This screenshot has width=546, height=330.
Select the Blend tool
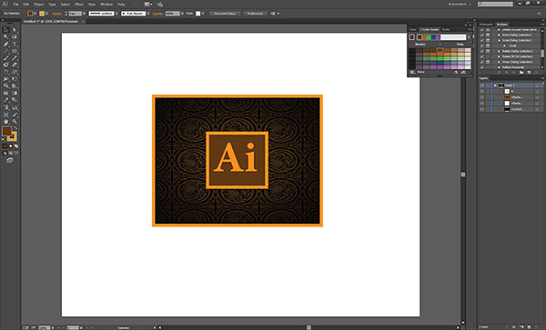pos(15,100)
